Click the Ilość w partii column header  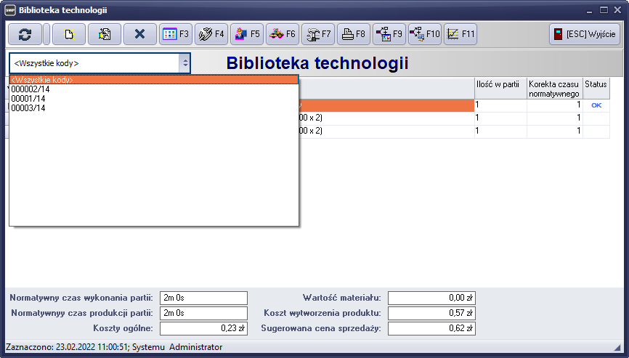point(500,84)
